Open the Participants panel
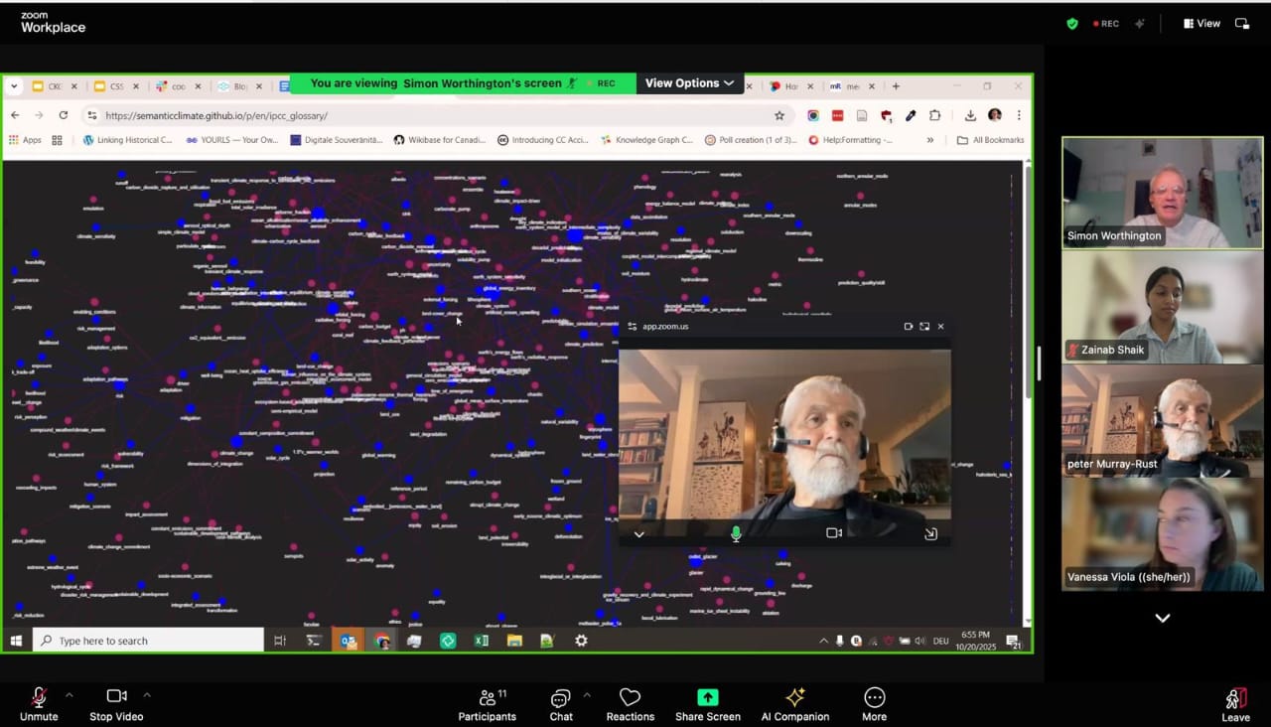Image resolution: width=1271 pixels, height=727 pixels. pos(487,704)
